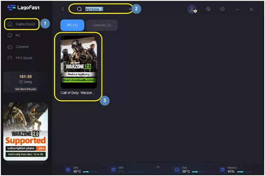Image resolution: width=265 pixels, height=176 pixels.
Task: Click the CPU chip icon in status bar
Action: coord(68,170)
